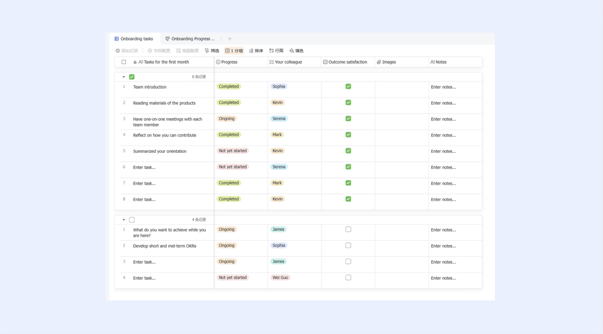This screenshot has width=603, height=334.
Task: Change Not yet started status for Summarized your orientation
Action: click(233, 151)
